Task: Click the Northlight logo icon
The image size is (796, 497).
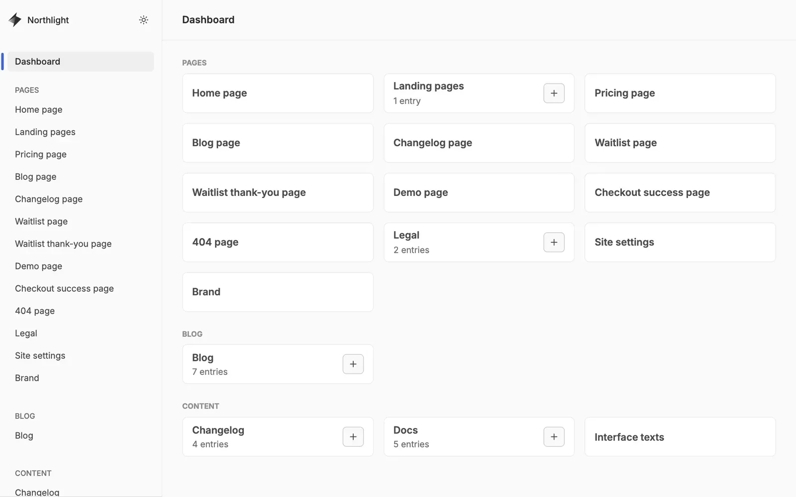Action: [15, 20]
